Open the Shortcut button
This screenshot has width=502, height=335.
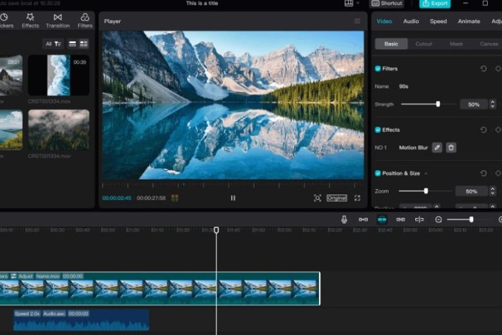point(388,3)
